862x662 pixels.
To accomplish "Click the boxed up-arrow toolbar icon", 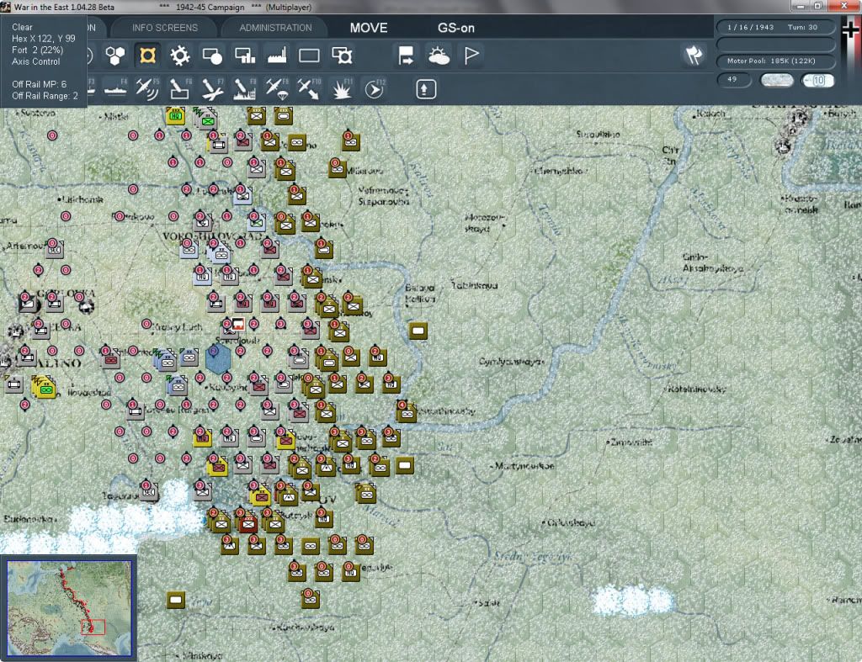I will [425, 89].
